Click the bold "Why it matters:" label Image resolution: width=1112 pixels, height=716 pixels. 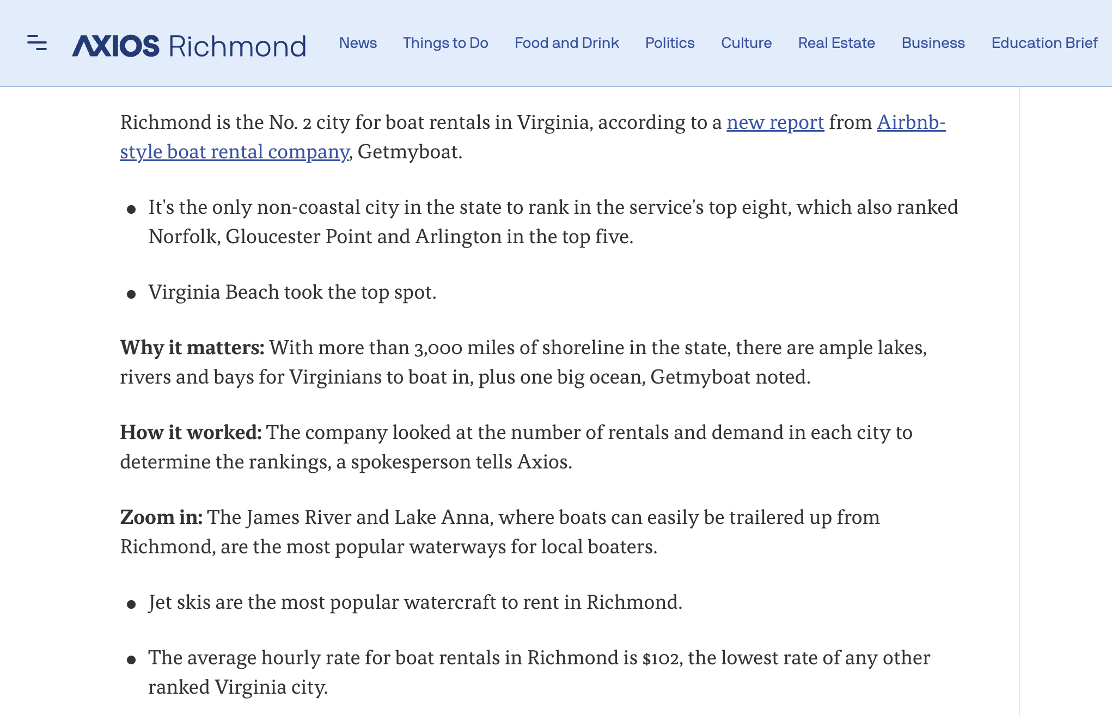tap(192, 348)
